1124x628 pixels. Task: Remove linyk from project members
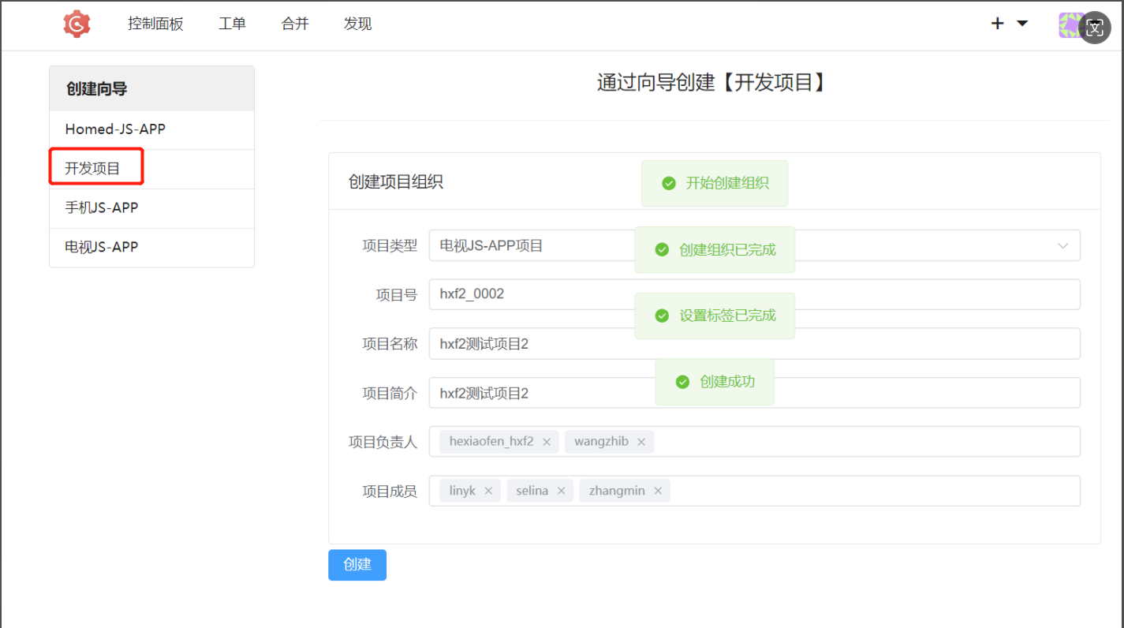[488, 491]
